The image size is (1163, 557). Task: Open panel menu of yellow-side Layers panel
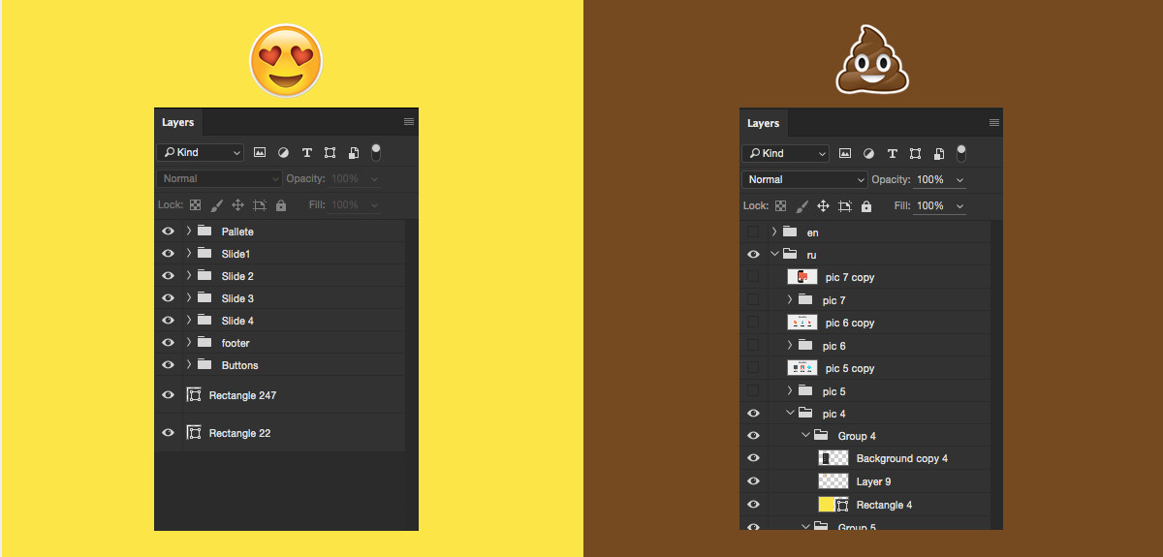tap(409, 122)
